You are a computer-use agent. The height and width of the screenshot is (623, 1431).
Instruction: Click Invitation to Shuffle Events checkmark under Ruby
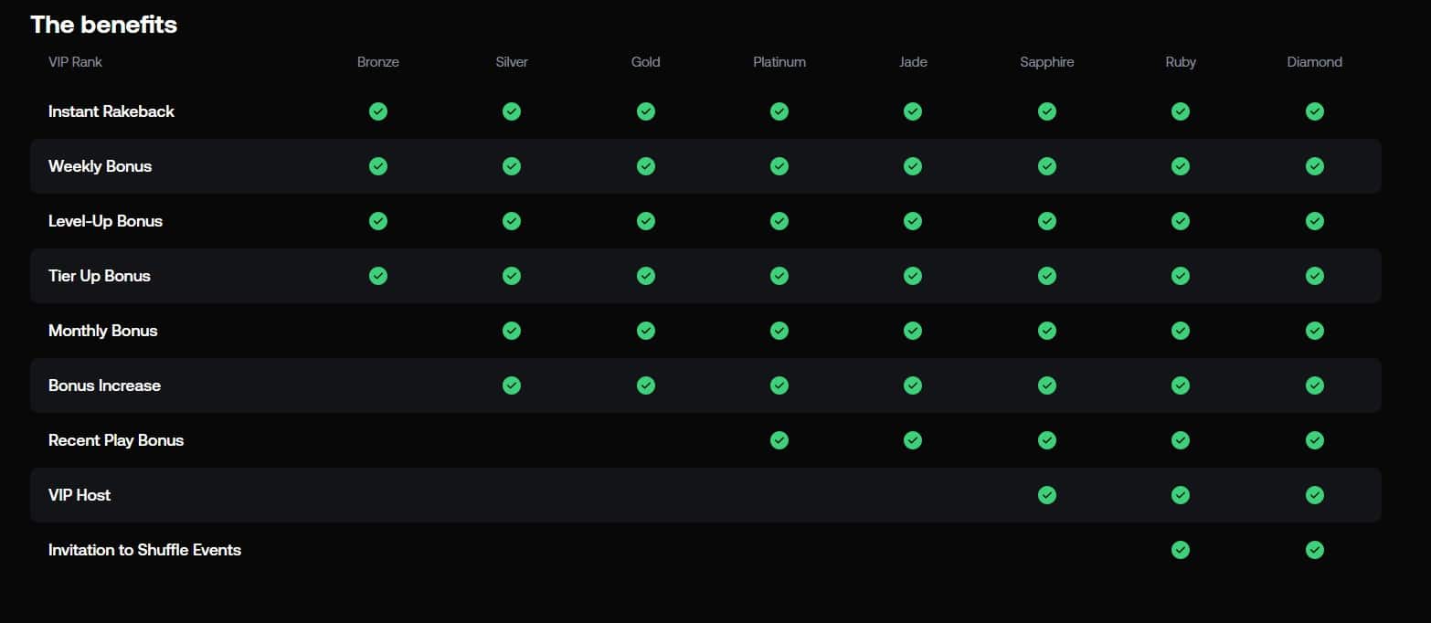[x=1181, y=550]
